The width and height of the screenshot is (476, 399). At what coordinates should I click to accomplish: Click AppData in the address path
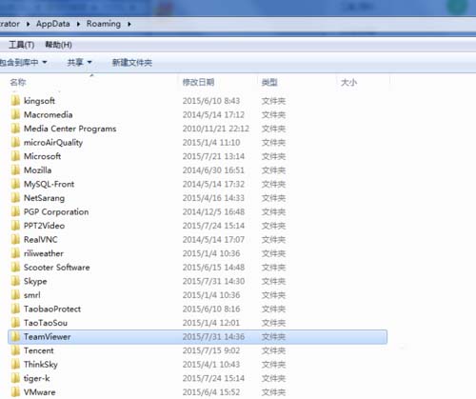[x=52, y=24]
